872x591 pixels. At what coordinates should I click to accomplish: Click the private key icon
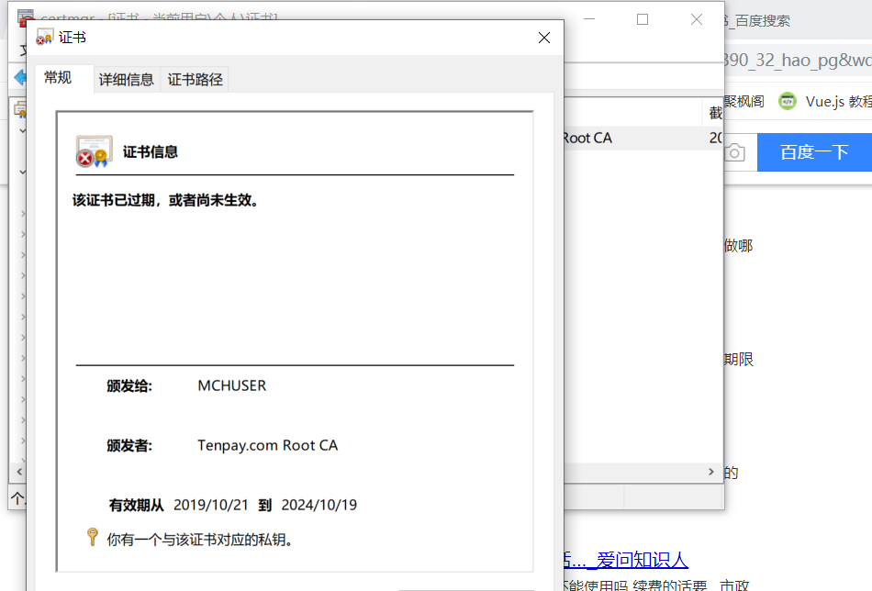click(93, 537)
